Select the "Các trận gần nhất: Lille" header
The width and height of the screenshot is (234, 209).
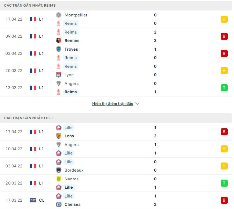click(29, 118)
